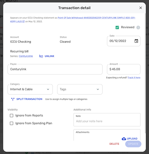Expand the Category dropdown

tap(30, 89)
